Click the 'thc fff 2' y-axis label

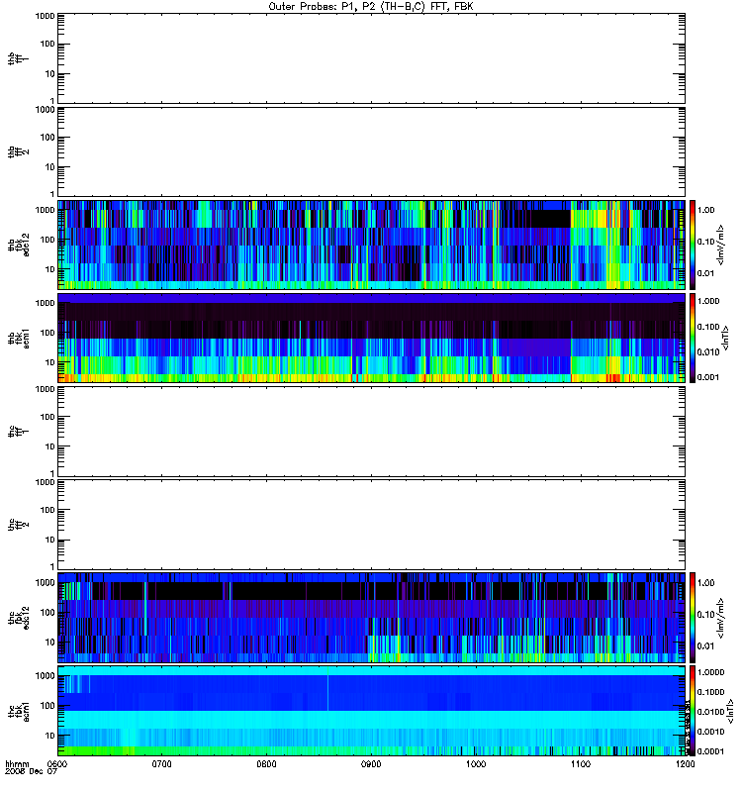tap(18, 525)
